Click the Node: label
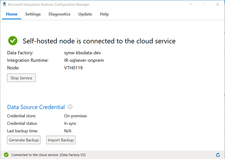This screenshot has width=225, height=159. point(13,68)
